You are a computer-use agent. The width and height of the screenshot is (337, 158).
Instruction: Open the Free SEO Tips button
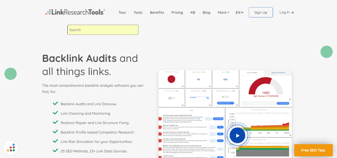coord(313,150)
